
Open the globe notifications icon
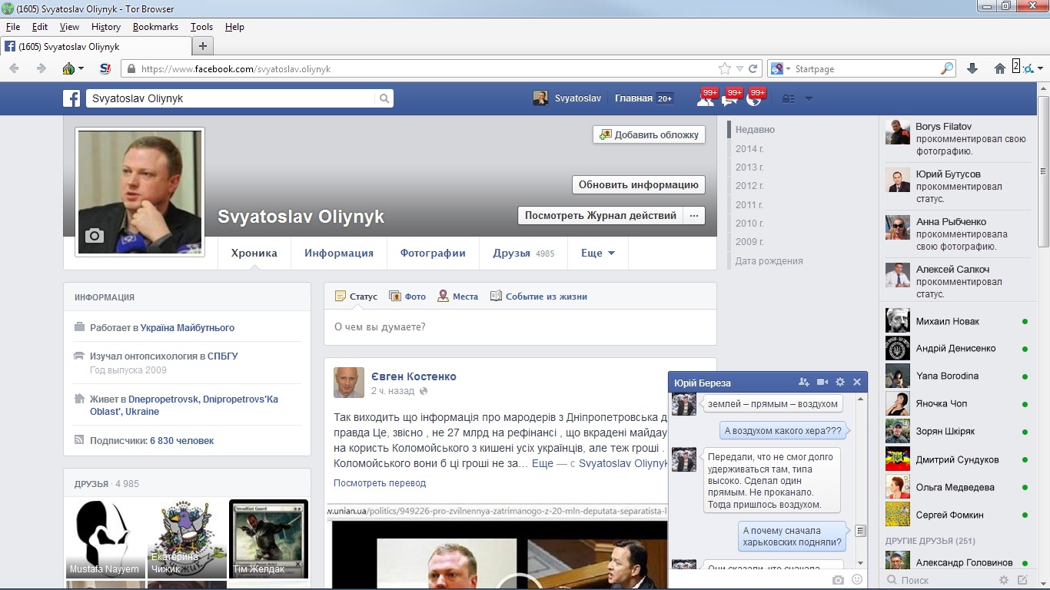tap(753, 98)
